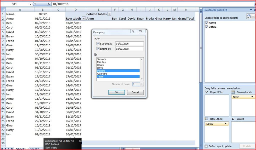Open the Name Box dropdown

[30, 4]
